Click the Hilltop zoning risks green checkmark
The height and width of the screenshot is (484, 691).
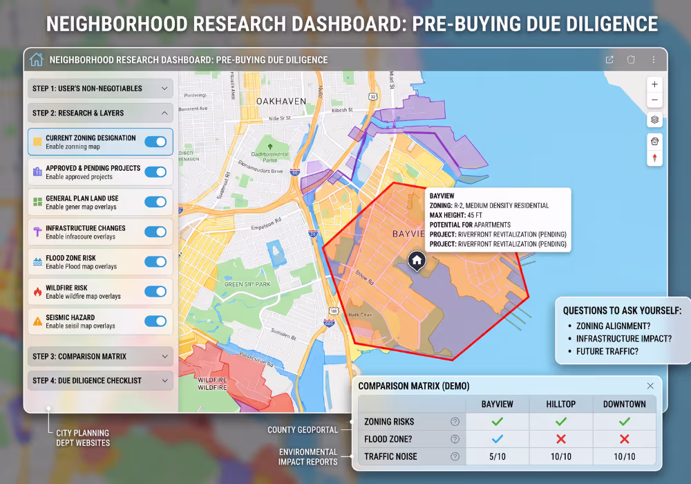(561, 422)
